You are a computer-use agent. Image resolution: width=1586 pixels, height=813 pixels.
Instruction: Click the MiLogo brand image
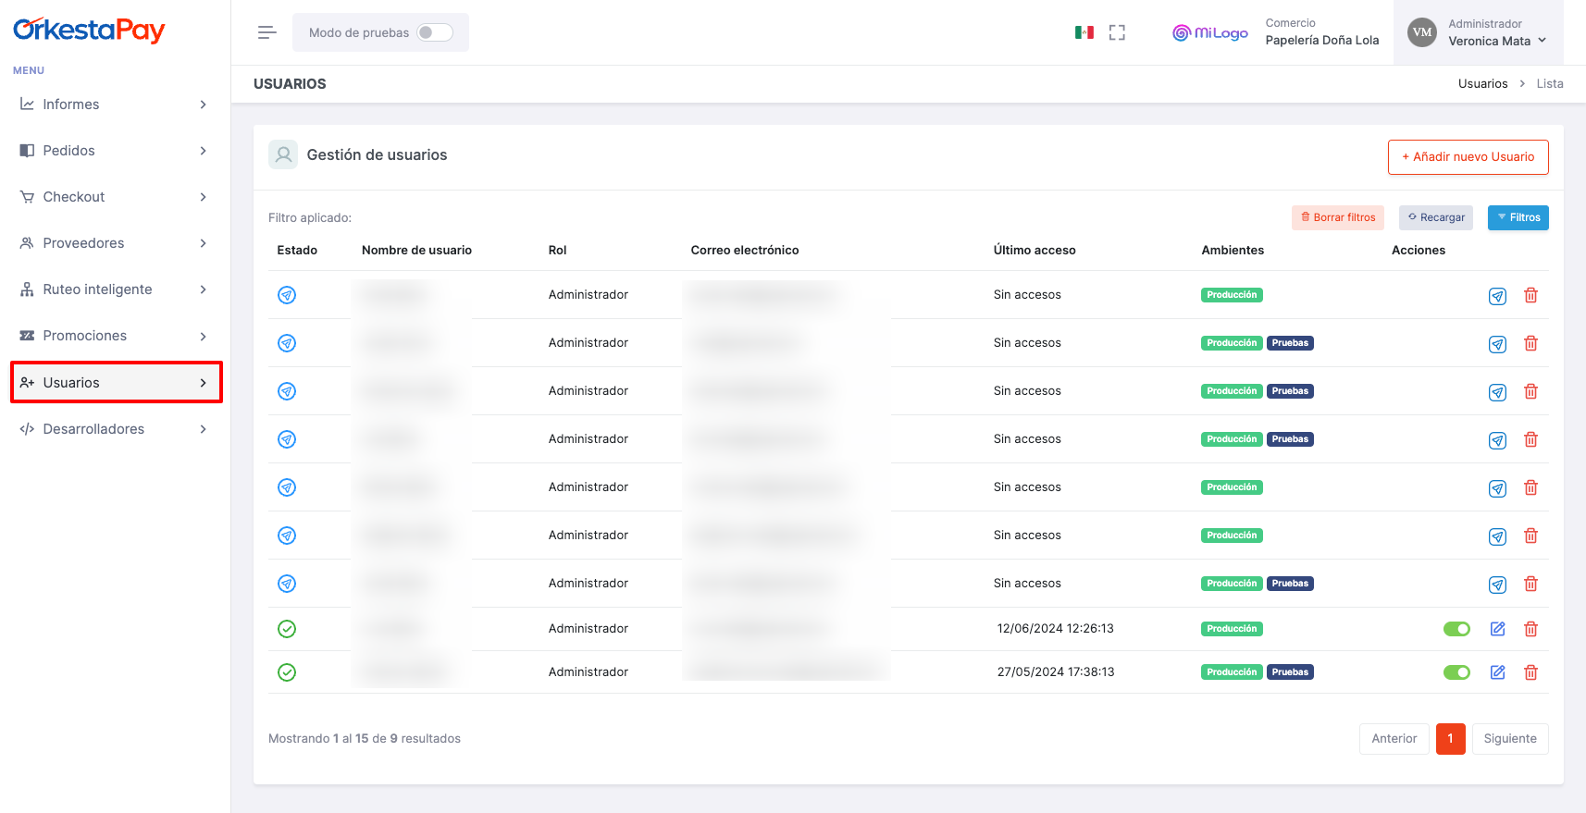coord(1210,32)
